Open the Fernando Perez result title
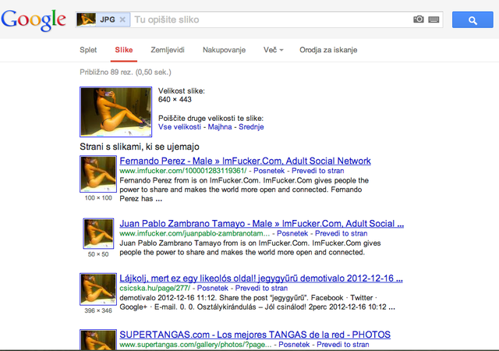Image resolution: width=499 pixels, height=351 pixels. click(x=245, y=161)
